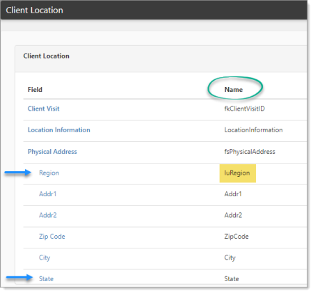Open the Addr2 field link
313x293 pixels.
pyautogui.click(x=48, y=215)
